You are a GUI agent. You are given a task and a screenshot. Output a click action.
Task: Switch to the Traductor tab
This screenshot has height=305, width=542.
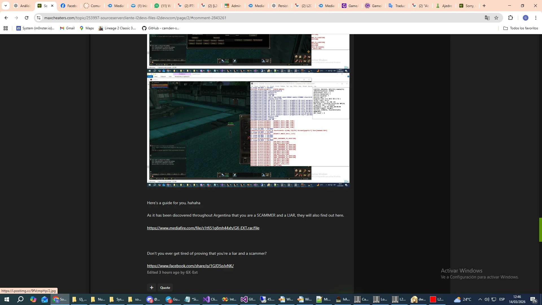(397, 6)
